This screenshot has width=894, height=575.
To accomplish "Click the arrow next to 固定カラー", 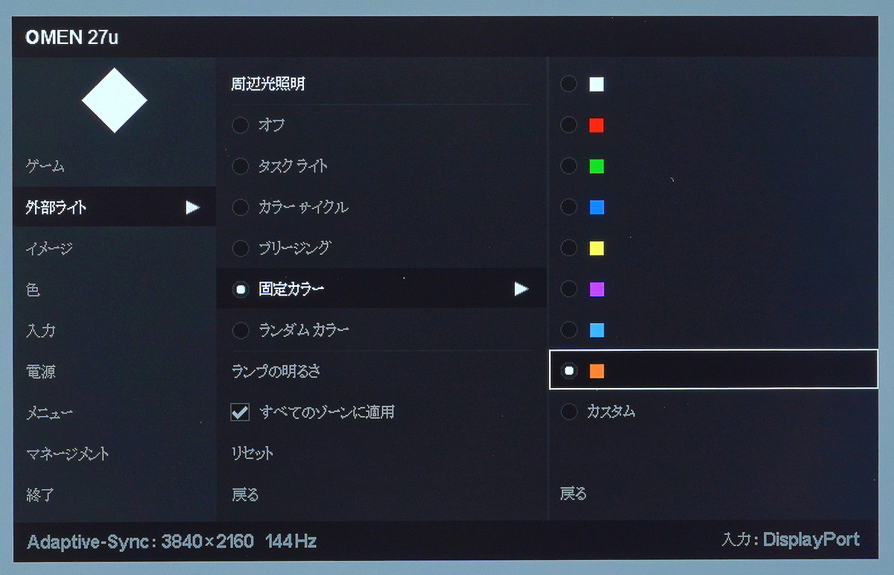I will pos(521,289).
